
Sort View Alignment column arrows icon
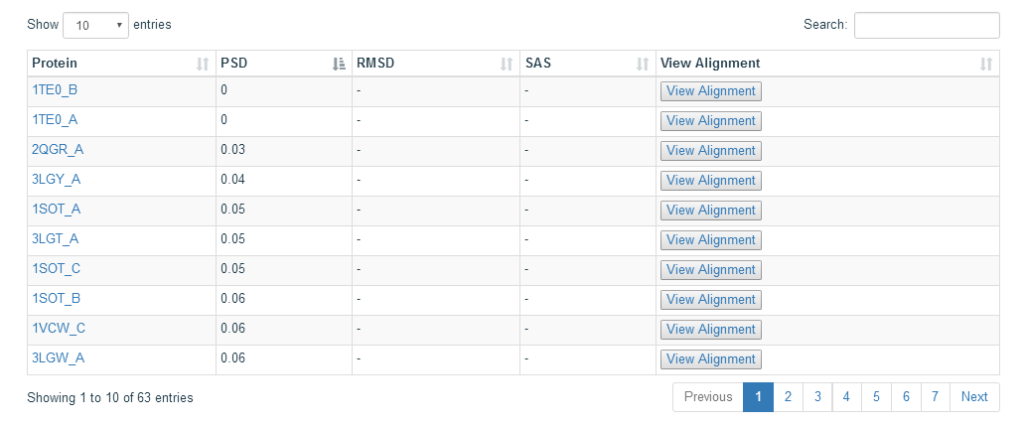point(986,64)
